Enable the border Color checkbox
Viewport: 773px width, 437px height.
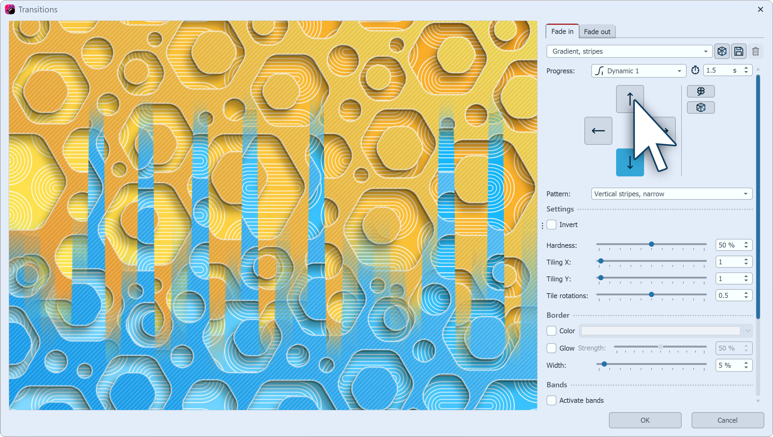click(551, 331)
